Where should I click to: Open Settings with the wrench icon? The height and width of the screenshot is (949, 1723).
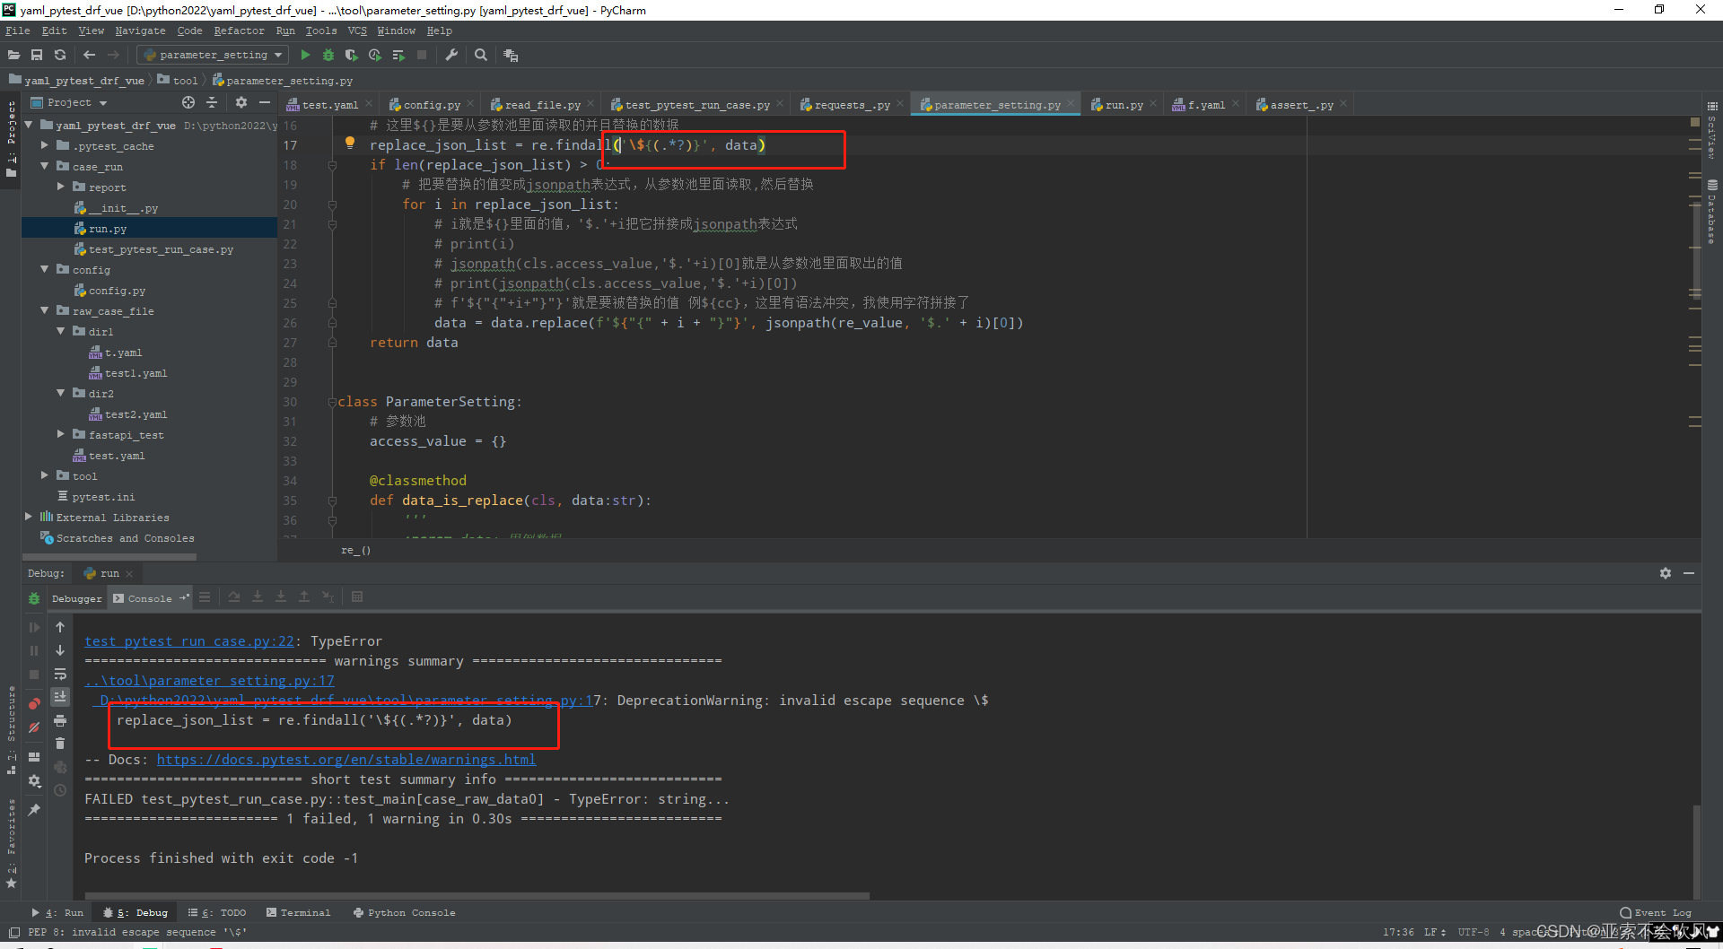coord(451,55)
